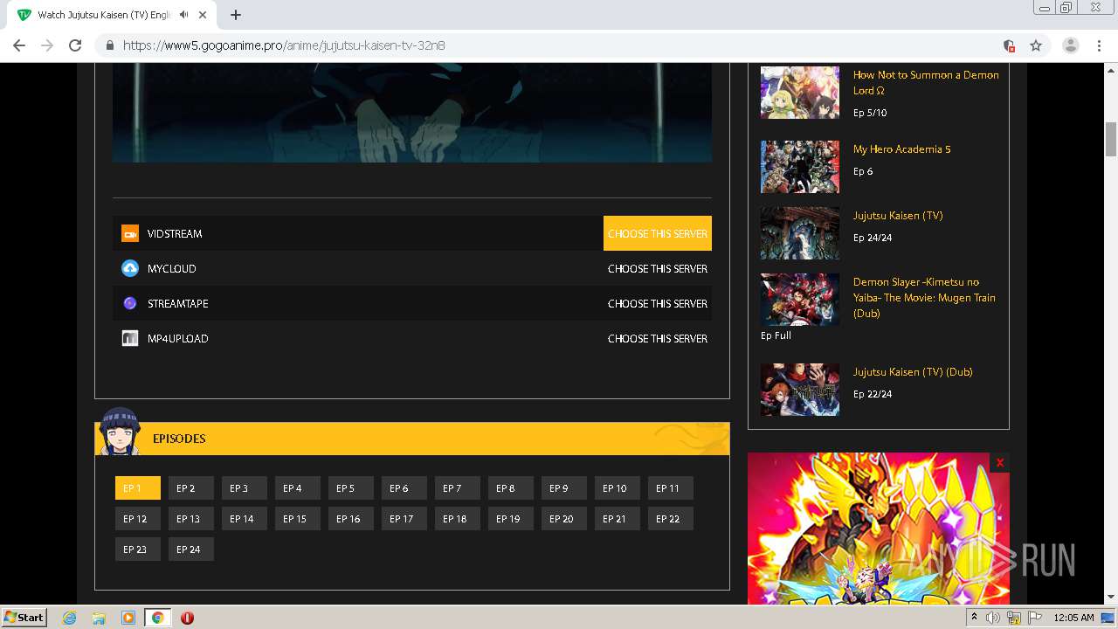
Task: Select episode EP 18
Action: tap(458, 519)
